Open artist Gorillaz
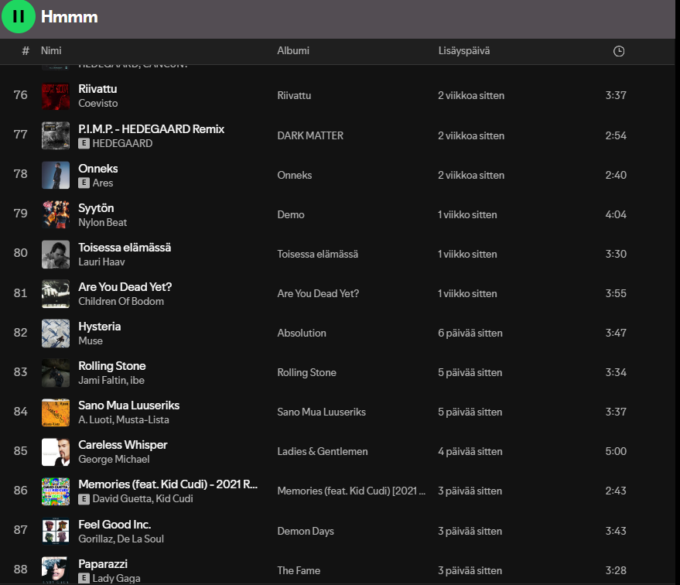 [95, 539]
